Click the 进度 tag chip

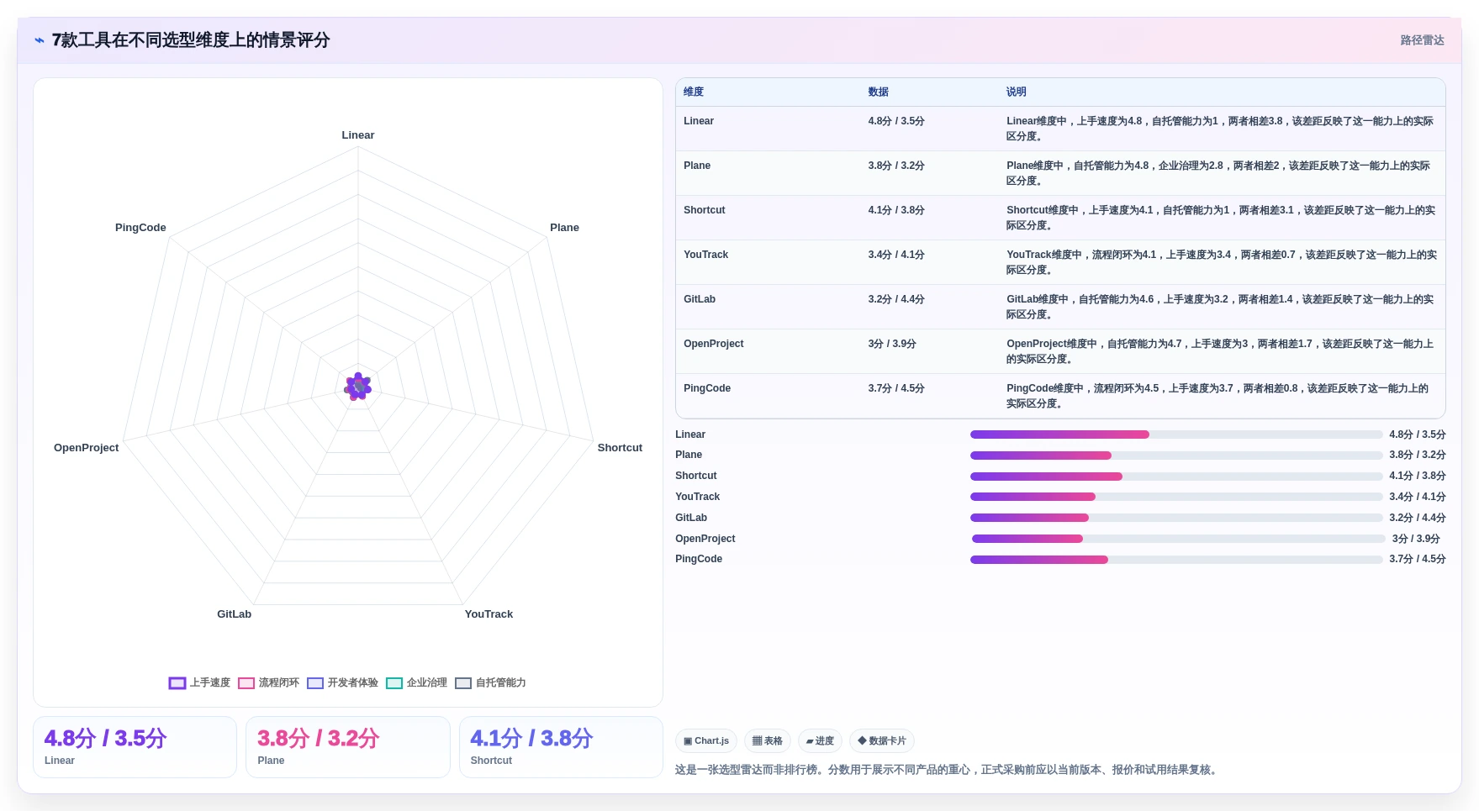point(820,740)
